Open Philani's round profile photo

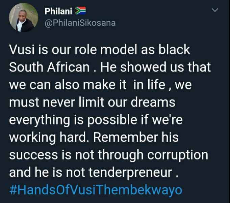(23, 17)
